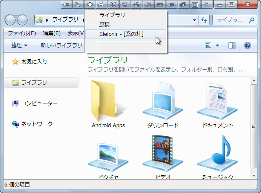Click 新しいライブラリ button
This screenshot has width=261, height=193.
[x=61, y=45]
